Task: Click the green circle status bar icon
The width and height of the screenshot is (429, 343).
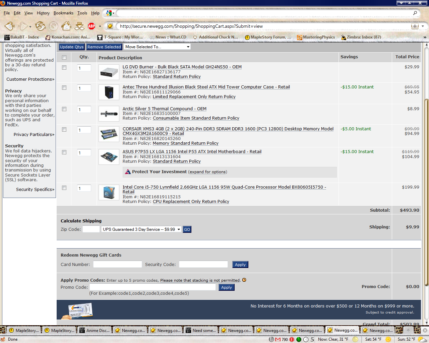Action: coord(299,339)
